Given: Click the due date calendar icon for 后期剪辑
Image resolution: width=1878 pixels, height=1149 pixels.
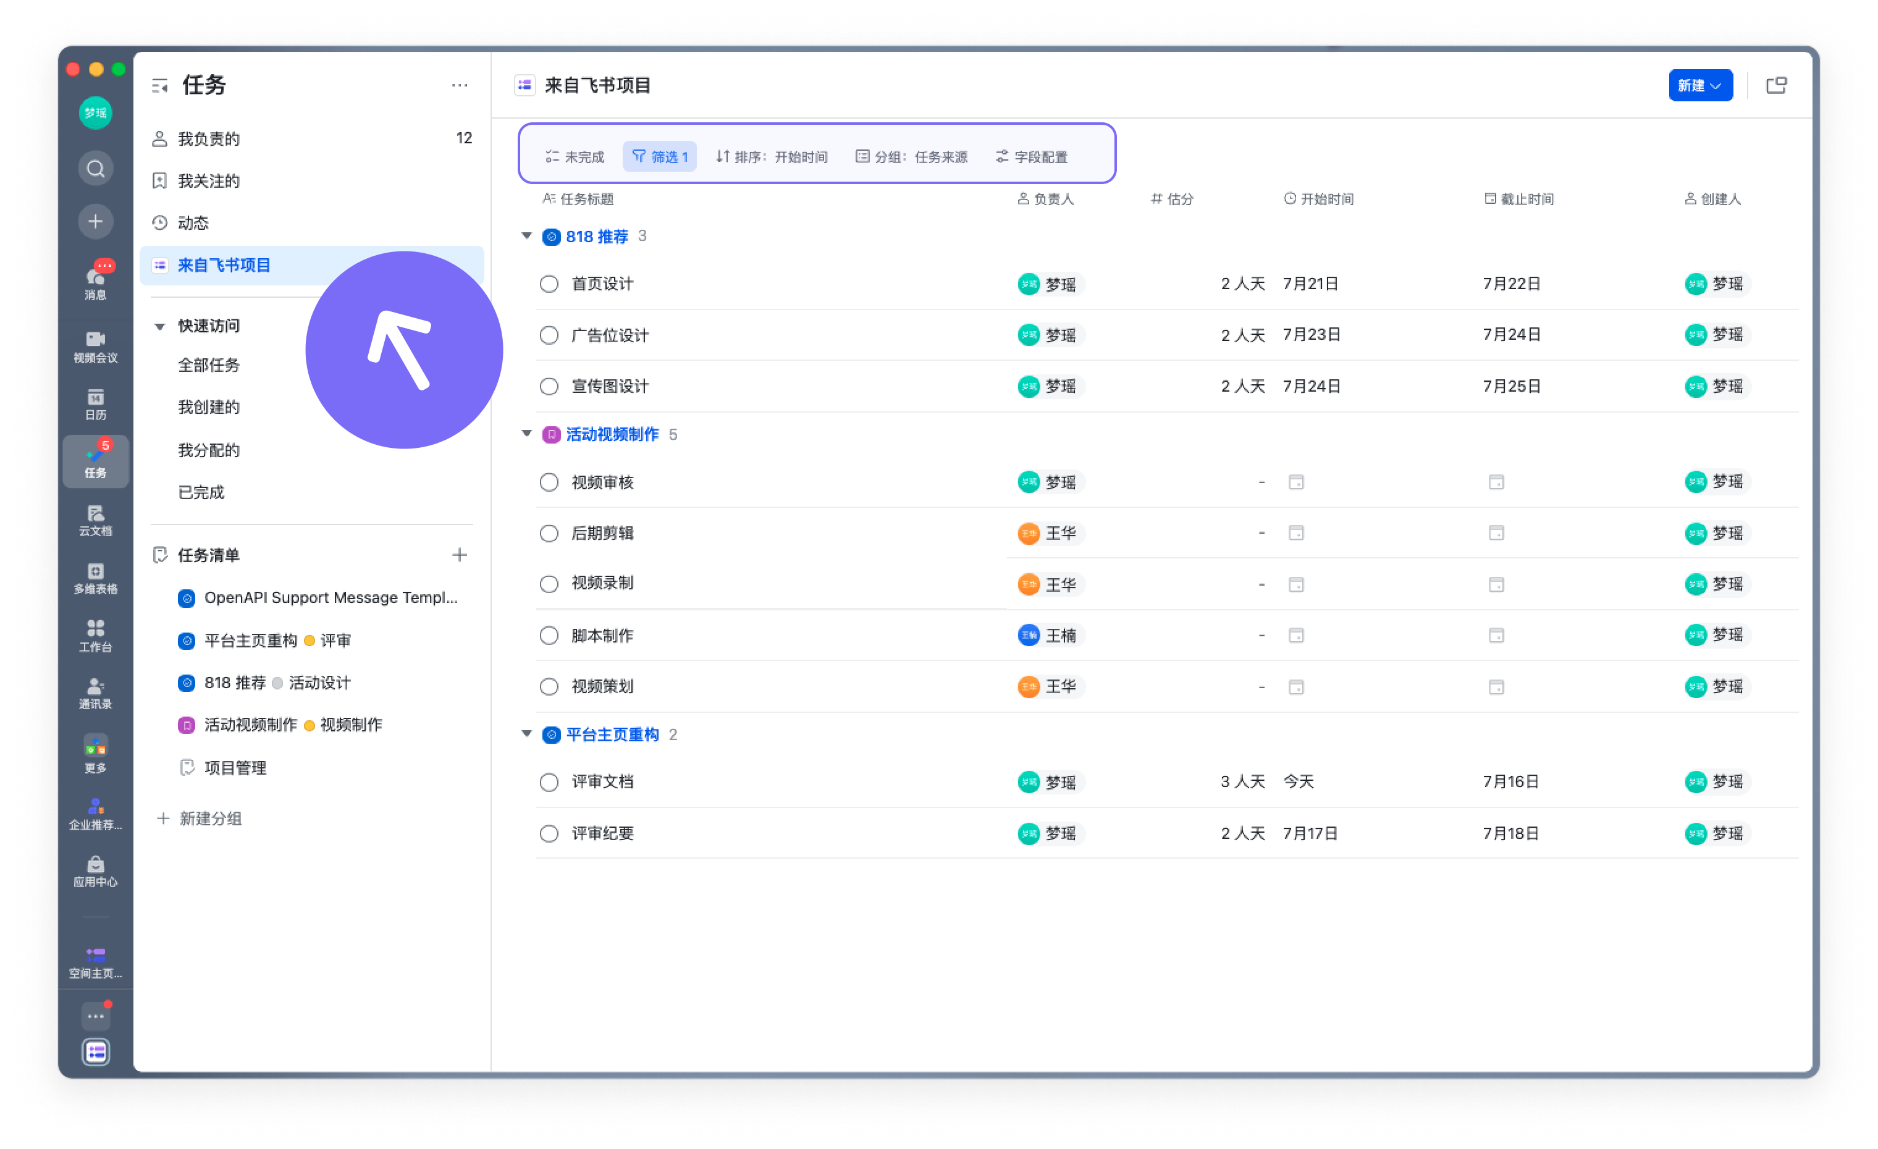Looking at the screenshot, I should pyautogui.click(x=1496, y=532).
